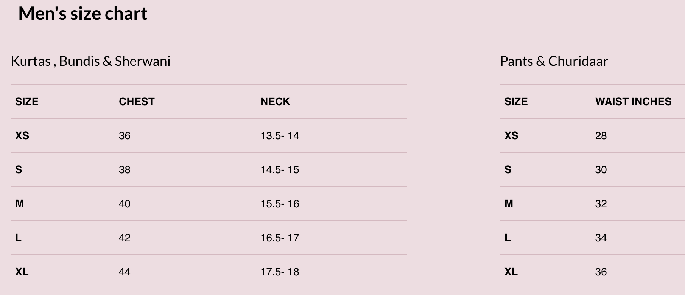The image size is (685, 295).
Task: Select the M size label in pants table
Action: click(509, 203)
